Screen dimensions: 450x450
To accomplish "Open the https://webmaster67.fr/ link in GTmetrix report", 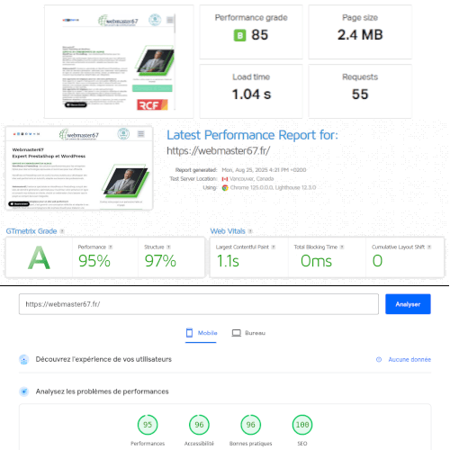I will click(219, 150).
